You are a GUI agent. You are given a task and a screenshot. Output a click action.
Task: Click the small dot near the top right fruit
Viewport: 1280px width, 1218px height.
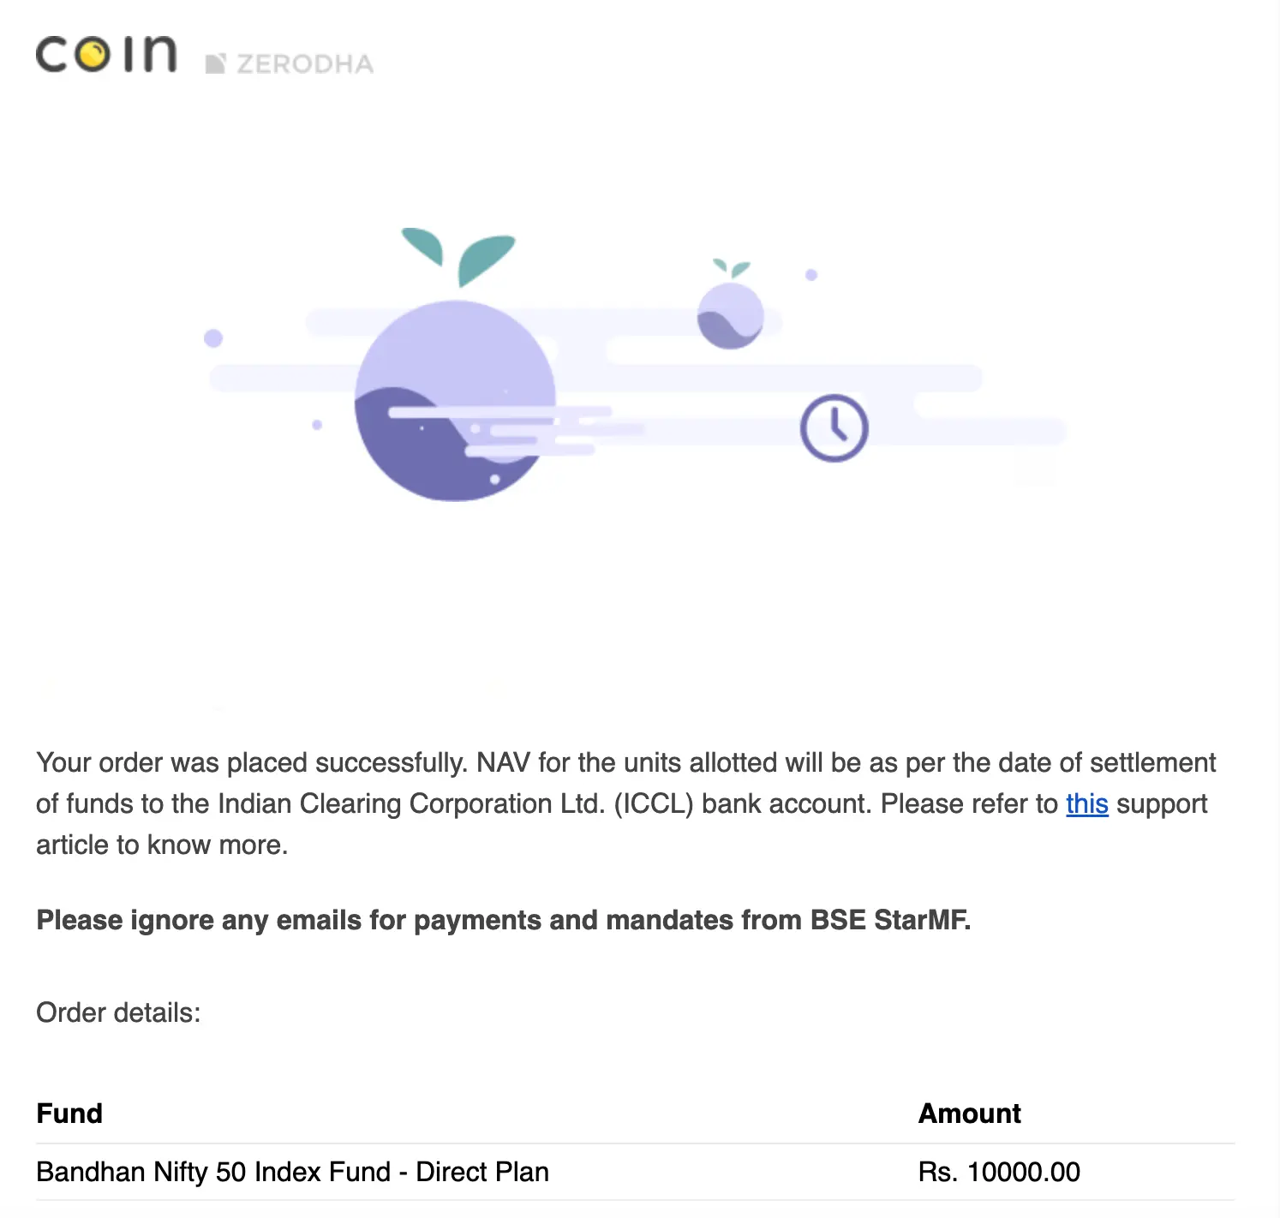click(x=811, y=275)
